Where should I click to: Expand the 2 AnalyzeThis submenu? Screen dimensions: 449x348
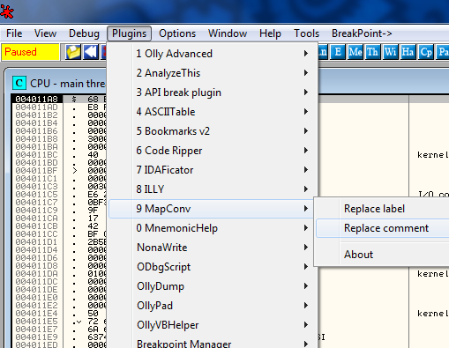coord(211,73)
